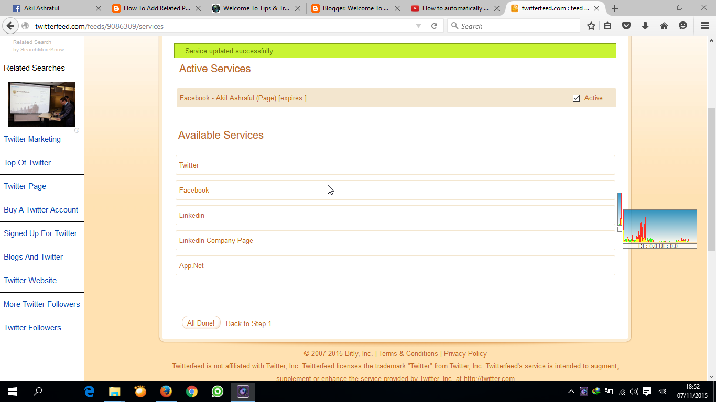Add Facebook from Available Services
The image size is (716, 402).
(x=395, y=190)
